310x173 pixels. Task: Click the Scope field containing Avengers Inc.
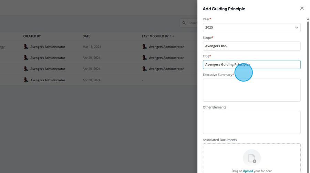coord(251,46)
